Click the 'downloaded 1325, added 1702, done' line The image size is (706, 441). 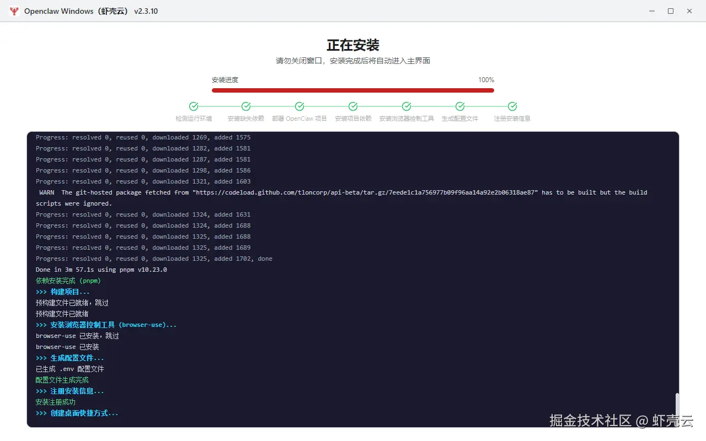pyautogui.click(x=154, y=259)
